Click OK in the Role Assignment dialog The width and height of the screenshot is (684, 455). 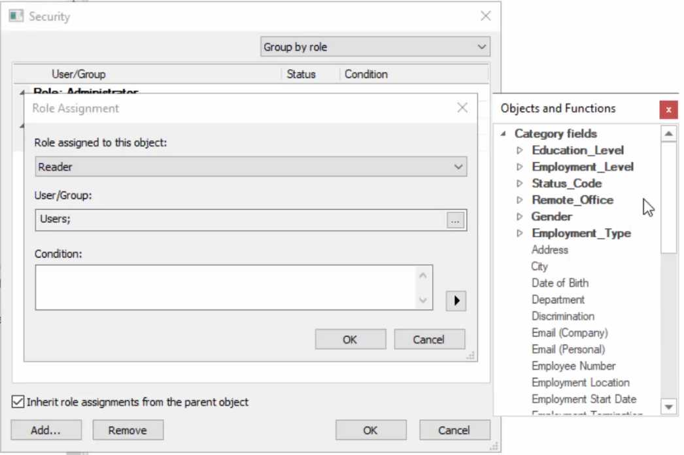coord(350,339)
